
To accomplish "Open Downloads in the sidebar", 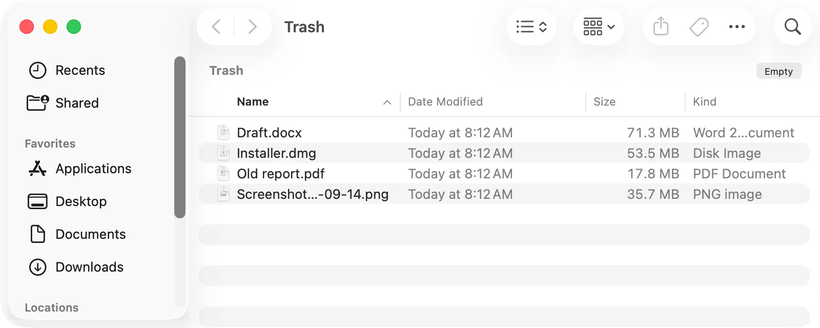I will pos(89,267).
